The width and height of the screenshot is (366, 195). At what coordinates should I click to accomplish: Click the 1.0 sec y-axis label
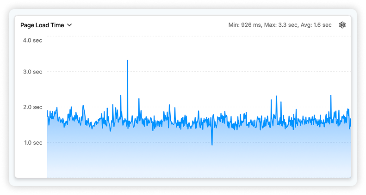(x=32, y=142)
